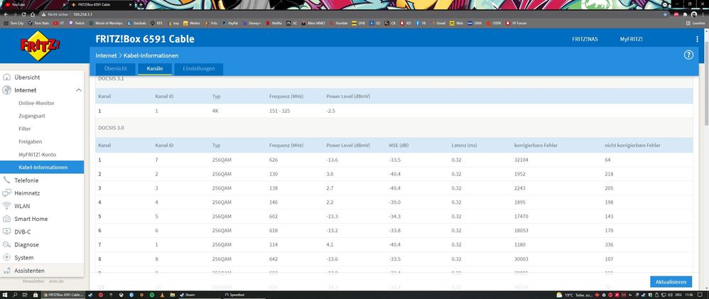Image resolution: width=709 pixels, height=299 pixels.
Task: Click the MSE value -39.0
Action: 395,202
